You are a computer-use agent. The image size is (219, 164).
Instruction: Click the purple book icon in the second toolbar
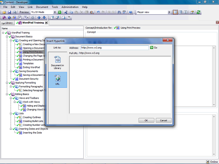4,17
